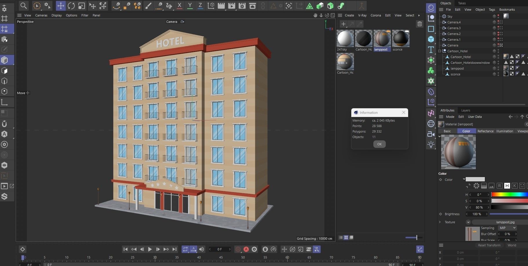Click the S logo icon in left bar

4,196
